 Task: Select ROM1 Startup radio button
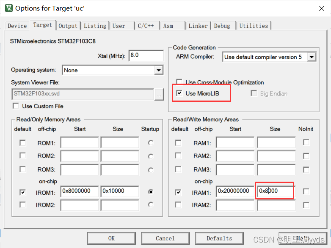(x=151, y=143)
